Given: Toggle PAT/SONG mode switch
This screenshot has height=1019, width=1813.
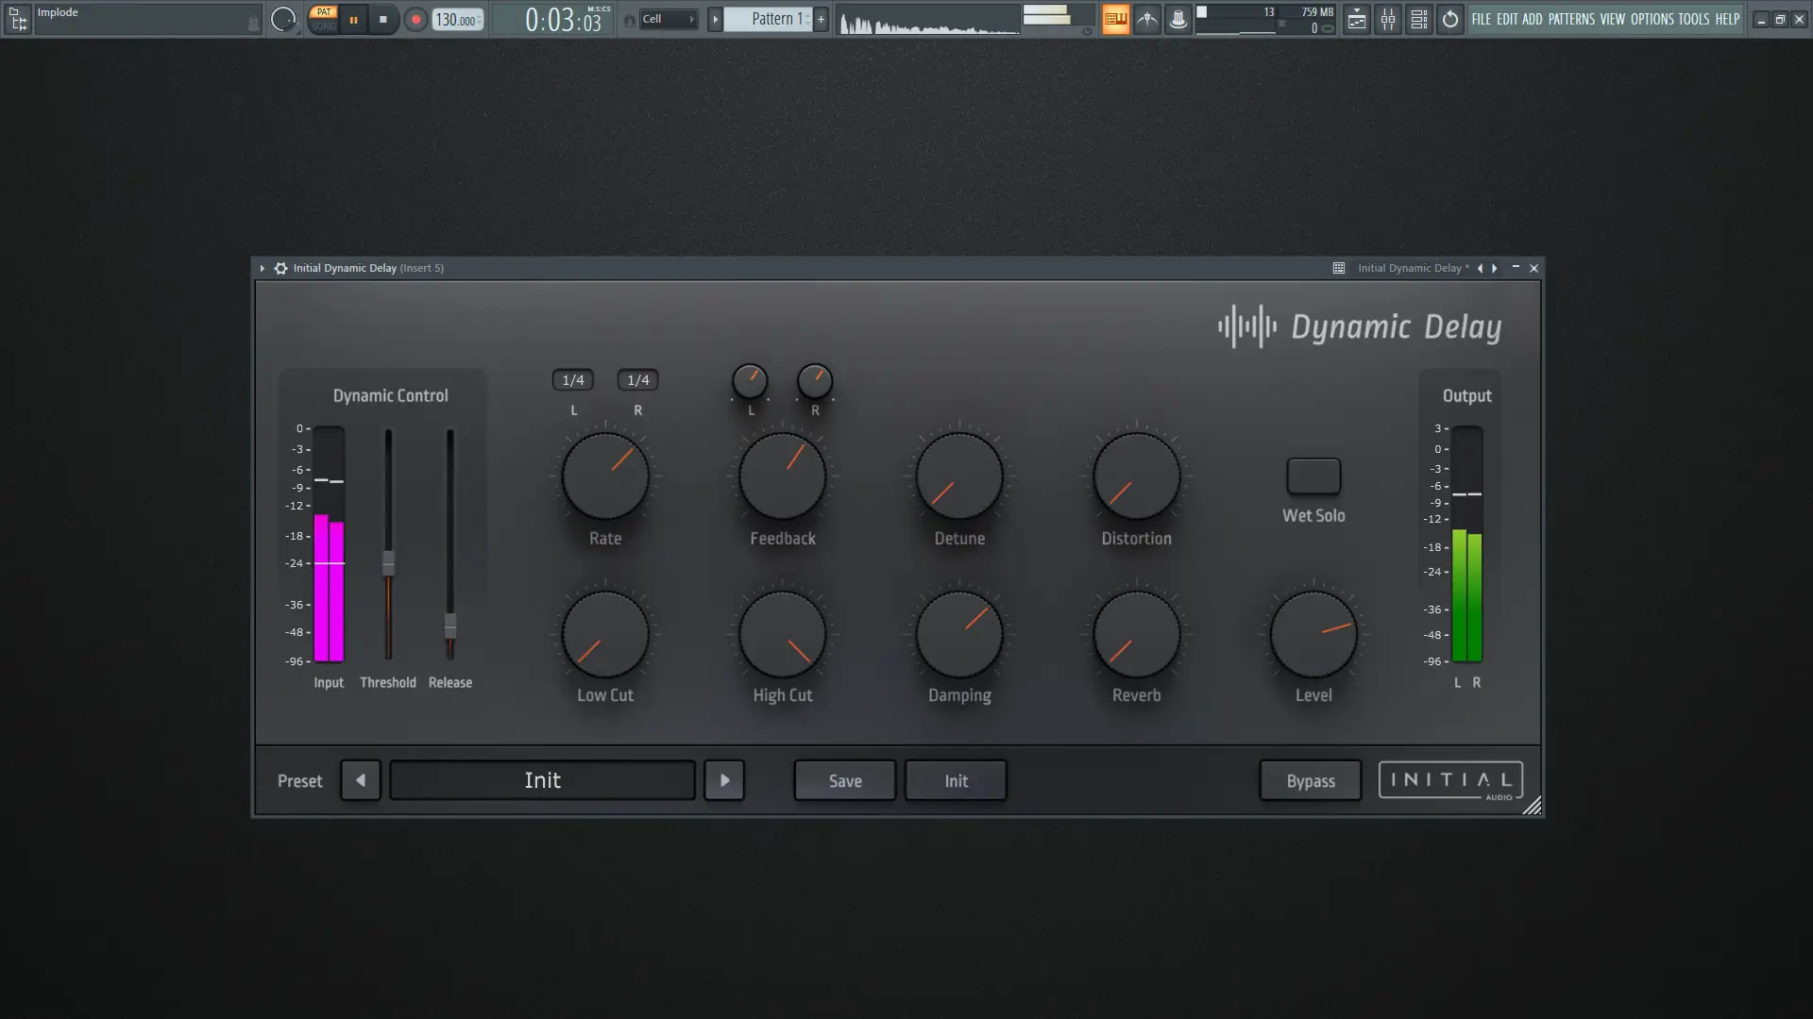Looking at the screenshot, I should point(324,19).
